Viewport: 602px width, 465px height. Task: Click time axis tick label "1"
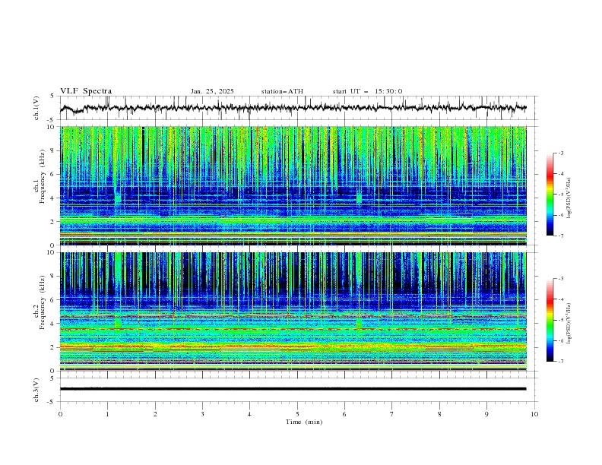107,414
